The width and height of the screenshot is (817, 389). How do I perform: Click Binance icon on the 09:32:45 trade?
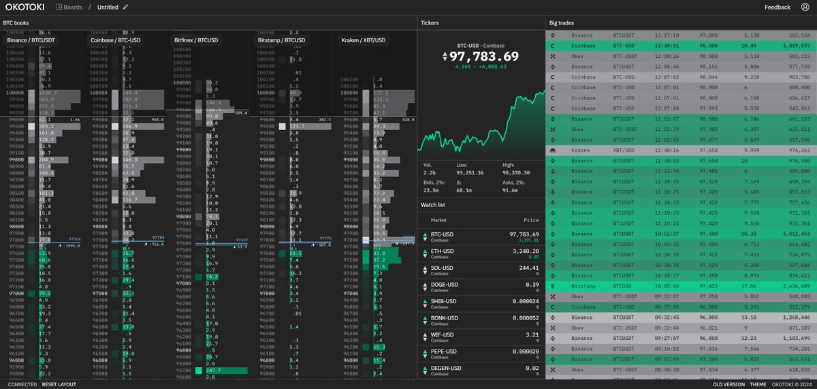[554, 317]
